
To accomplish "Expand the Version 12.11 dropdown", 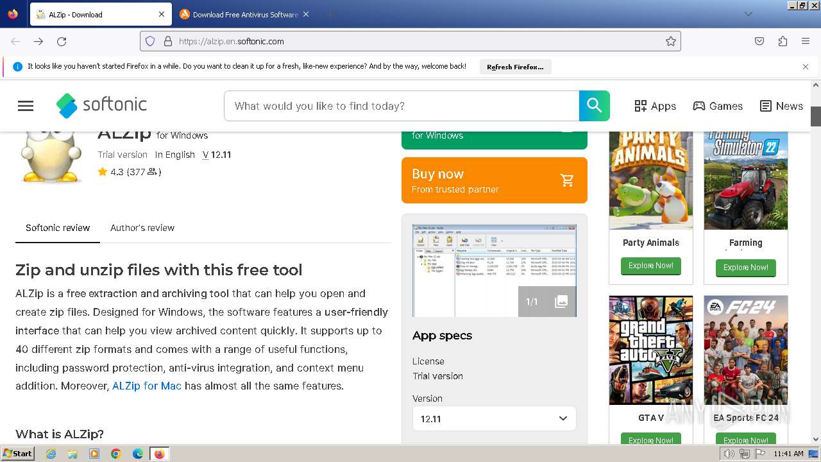I will point(495,418).
